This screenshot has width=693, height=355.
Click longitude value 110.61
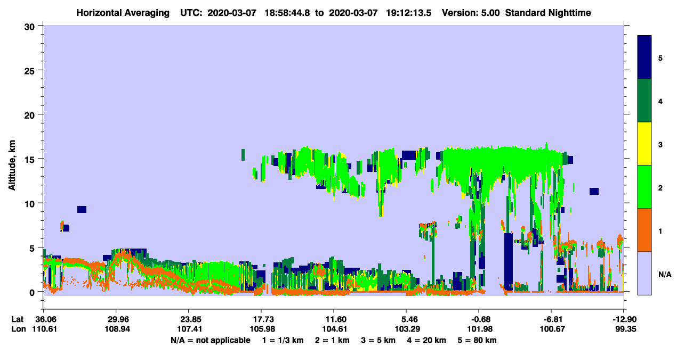[x=44, y=329]
